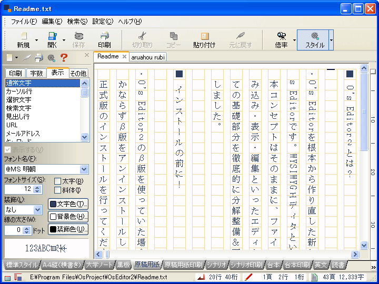The height and width of the screenshot is (284, 379).
Task: Toggle the 表示する checkbox
Action: pos(7,149)
